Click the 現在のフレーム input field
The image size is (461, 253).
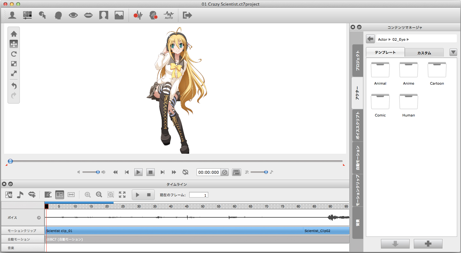pyautogui.click(x=199, y=195)
